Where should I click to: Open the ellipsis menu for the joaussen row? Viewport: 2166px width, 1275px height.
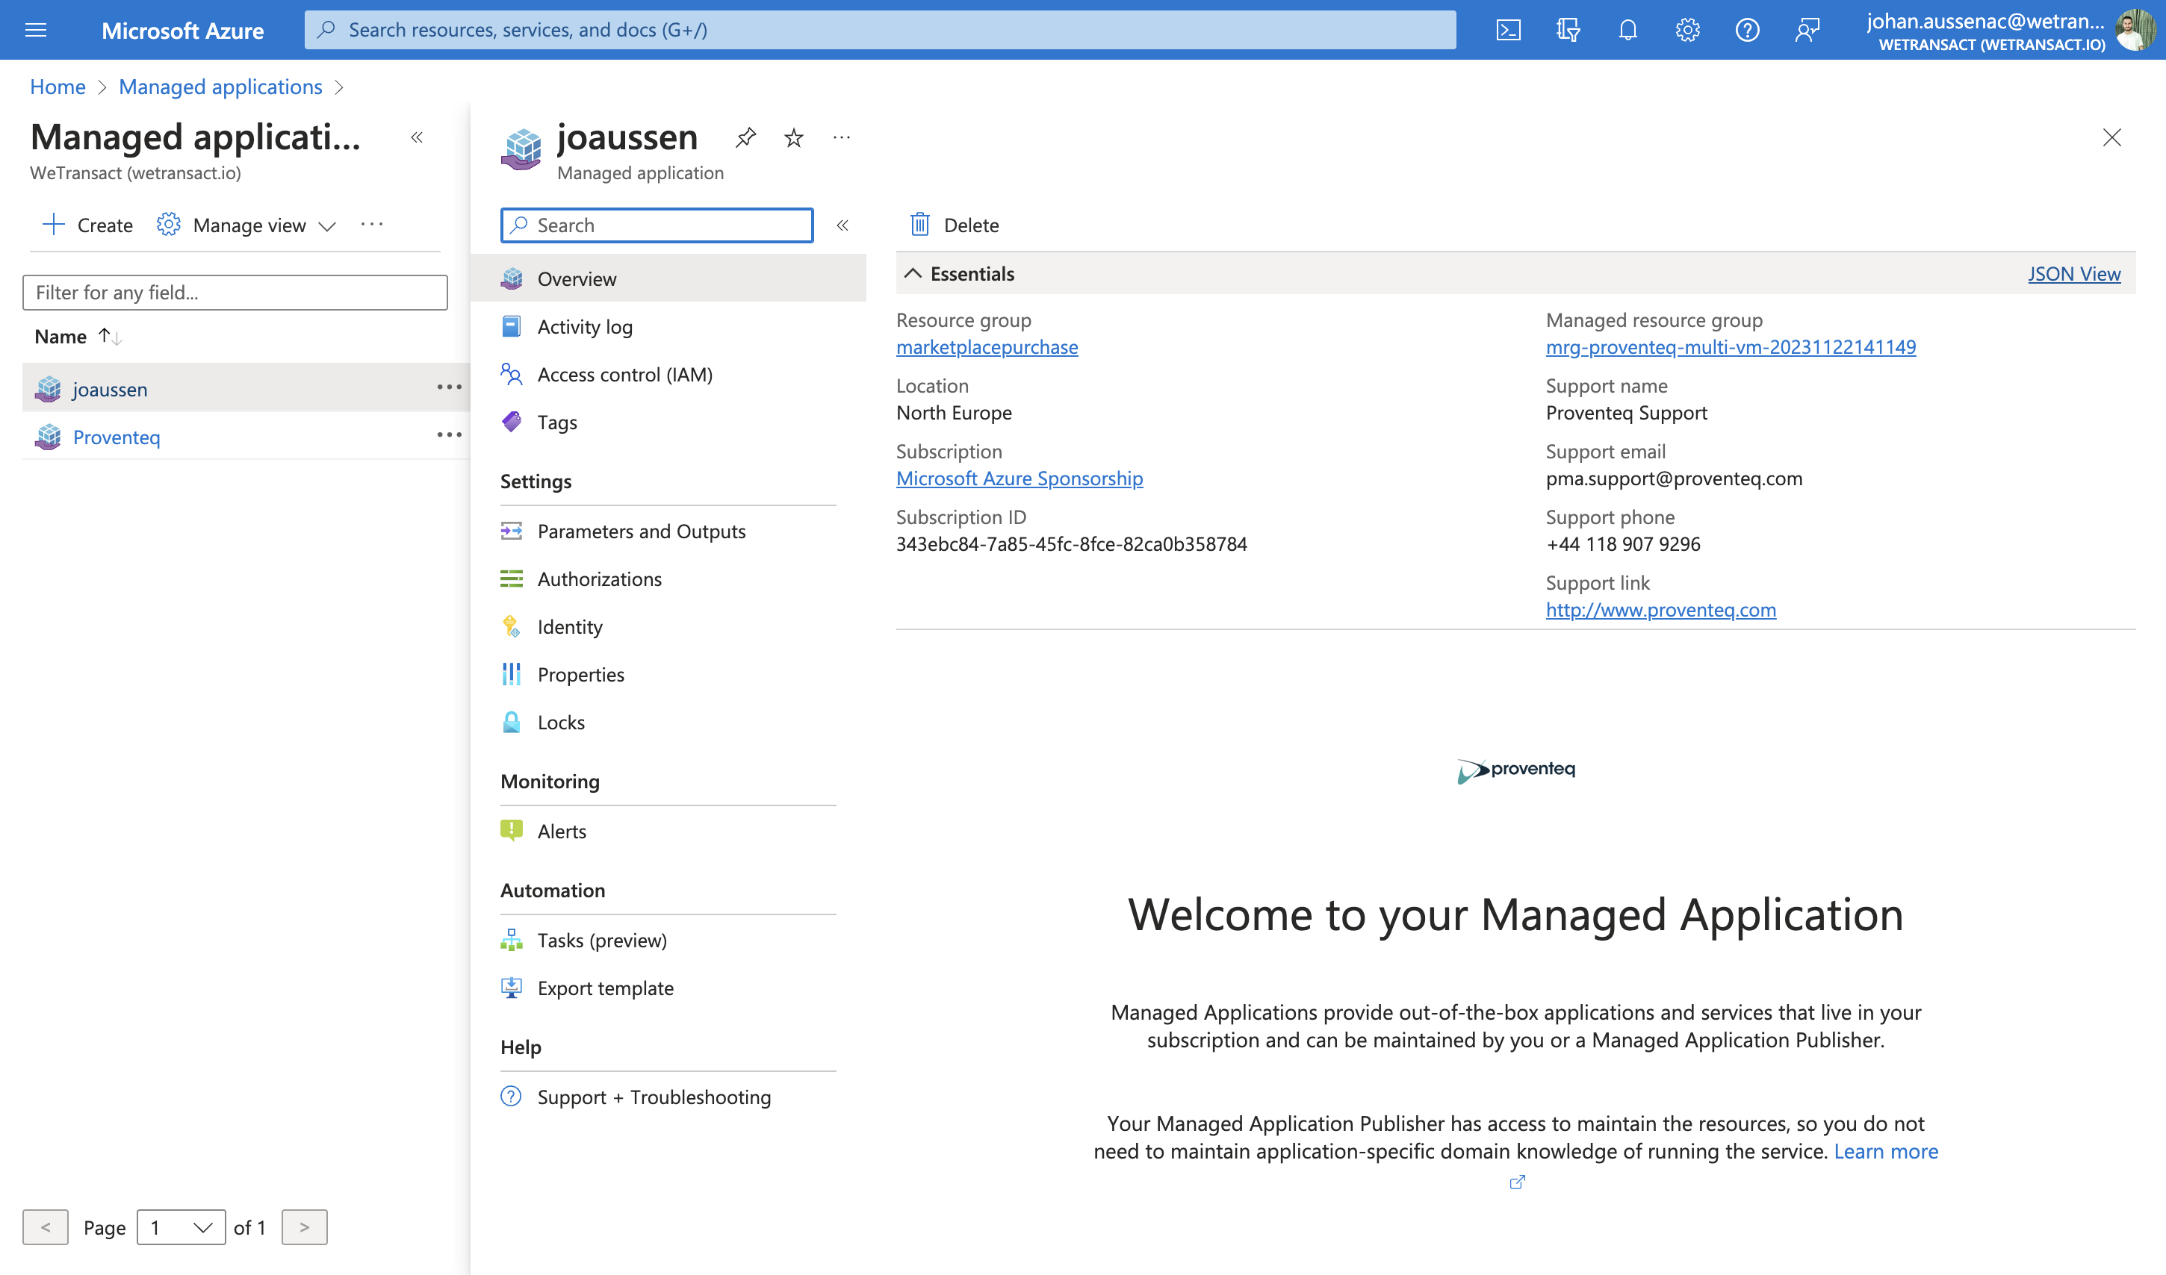449,387
